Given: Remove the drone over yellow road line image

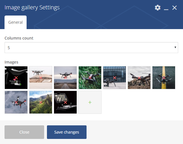Looking at the screenshot, I should 164,78.
